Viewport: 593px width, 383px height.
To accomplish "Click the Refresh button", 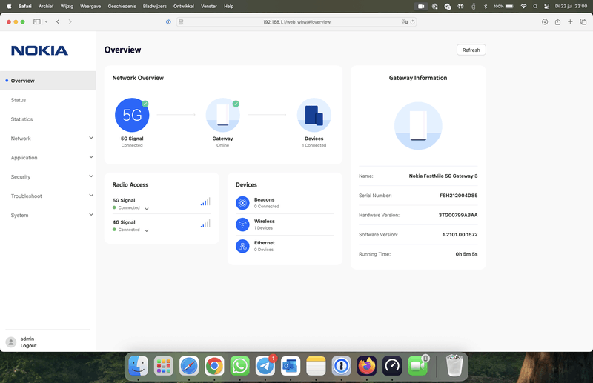I will coord(471,50).
